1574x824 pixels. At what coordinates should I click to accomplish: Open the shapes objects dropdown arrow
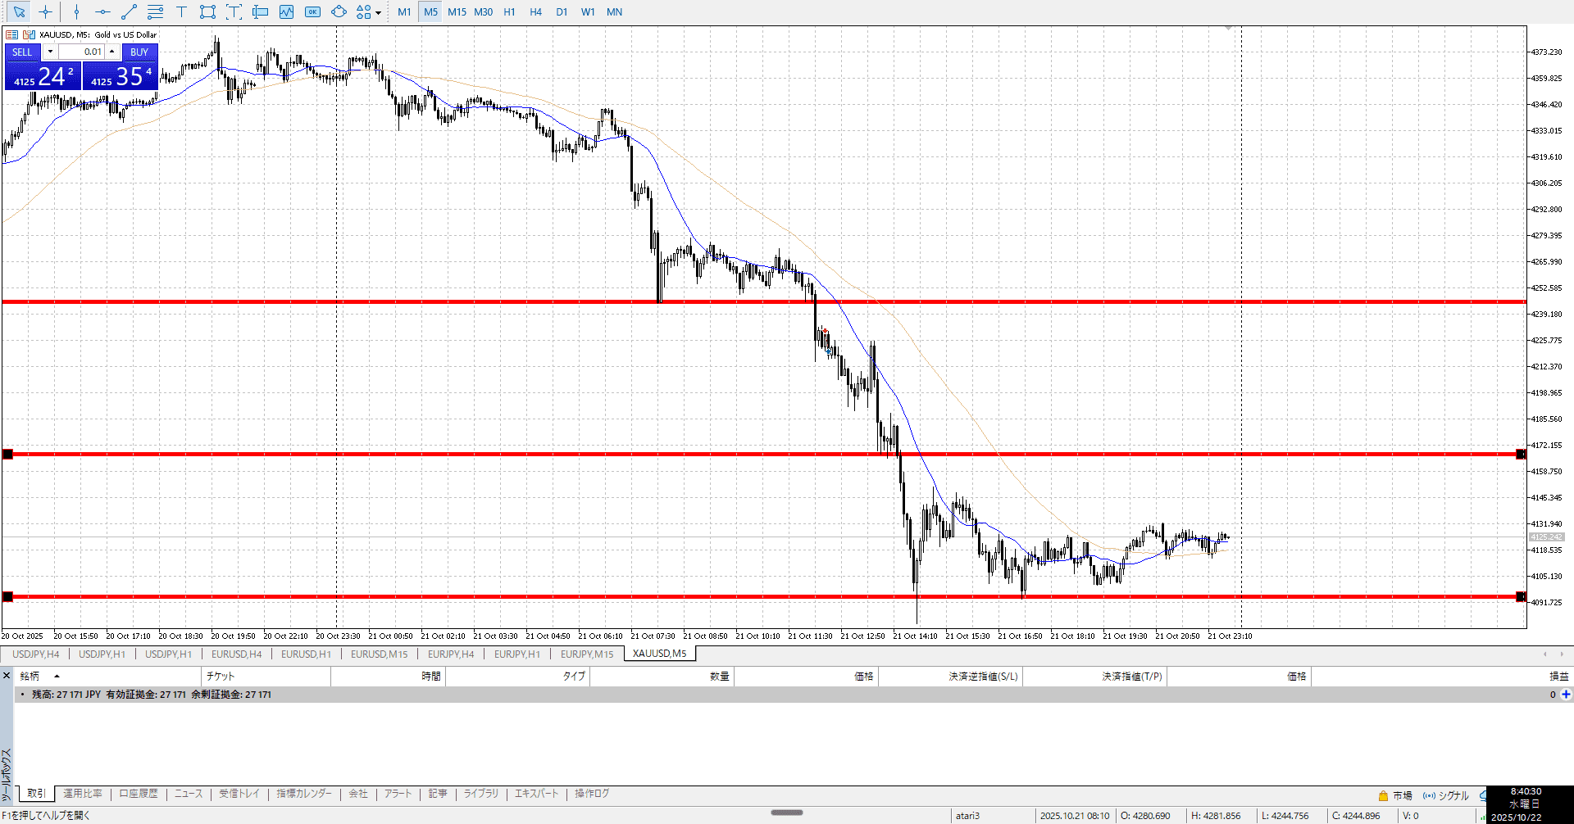pos(378,12)
